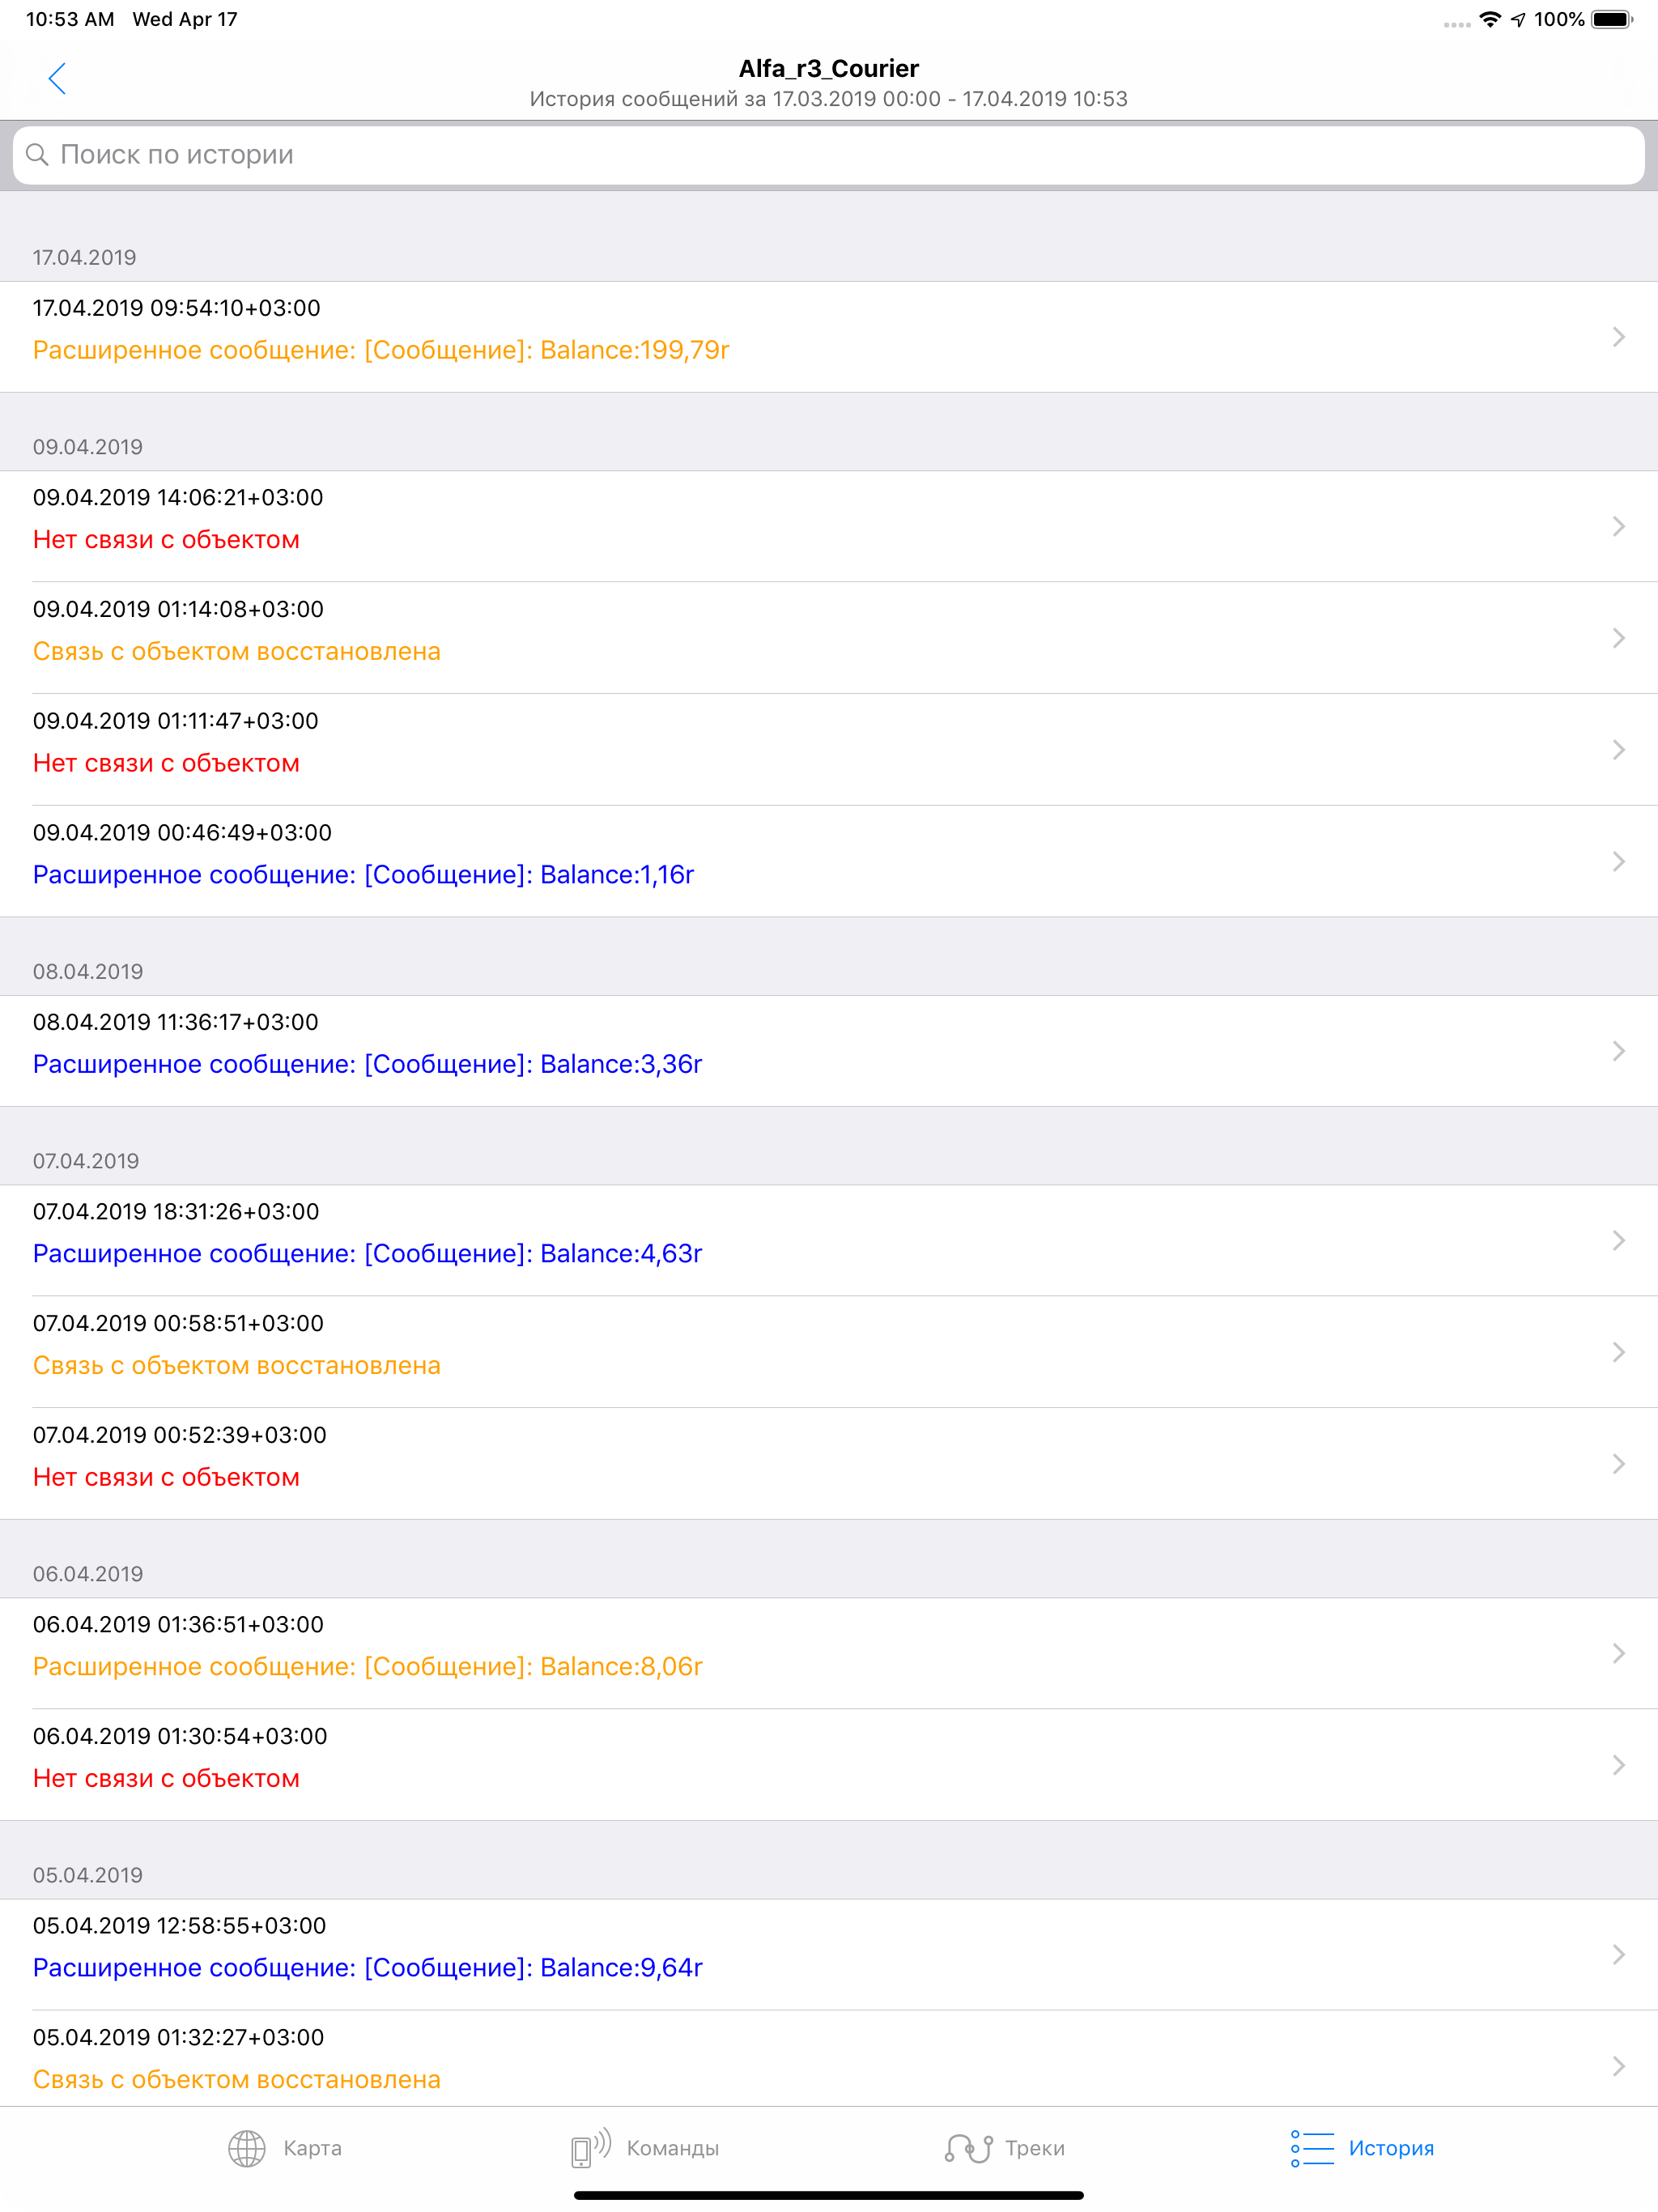Click the 05.04.2019 section header
This screenshot has height=2212, width=1658.
click(88, 1875)
